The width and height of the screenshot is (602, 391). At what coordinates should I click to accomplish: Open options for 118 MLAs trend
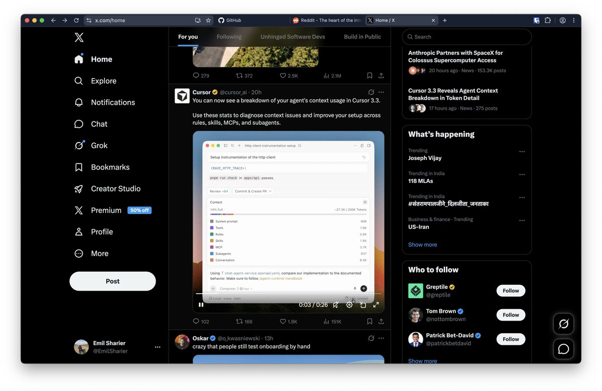[522, 174]
